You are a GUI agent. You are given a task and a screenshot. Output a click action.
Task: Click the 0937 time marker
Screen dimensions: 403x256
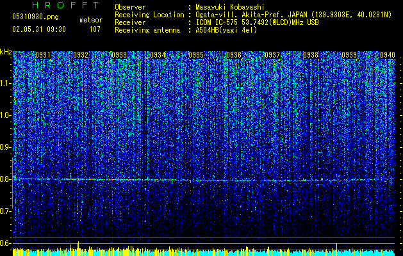[x=272, y=55]
